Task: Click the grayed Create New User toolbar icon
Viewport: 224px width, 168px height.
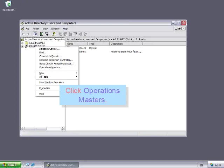Action: [60, 34]
